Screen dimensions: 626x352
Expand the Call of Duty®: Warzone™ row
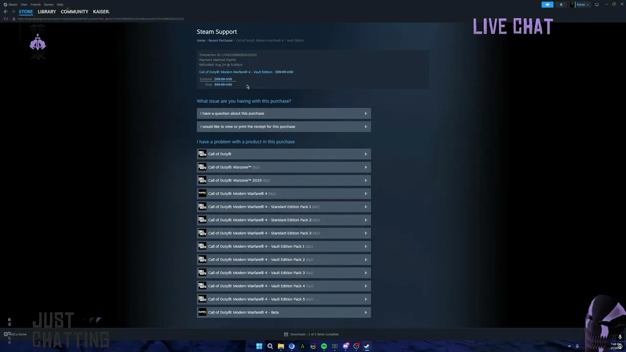point(284,167)
